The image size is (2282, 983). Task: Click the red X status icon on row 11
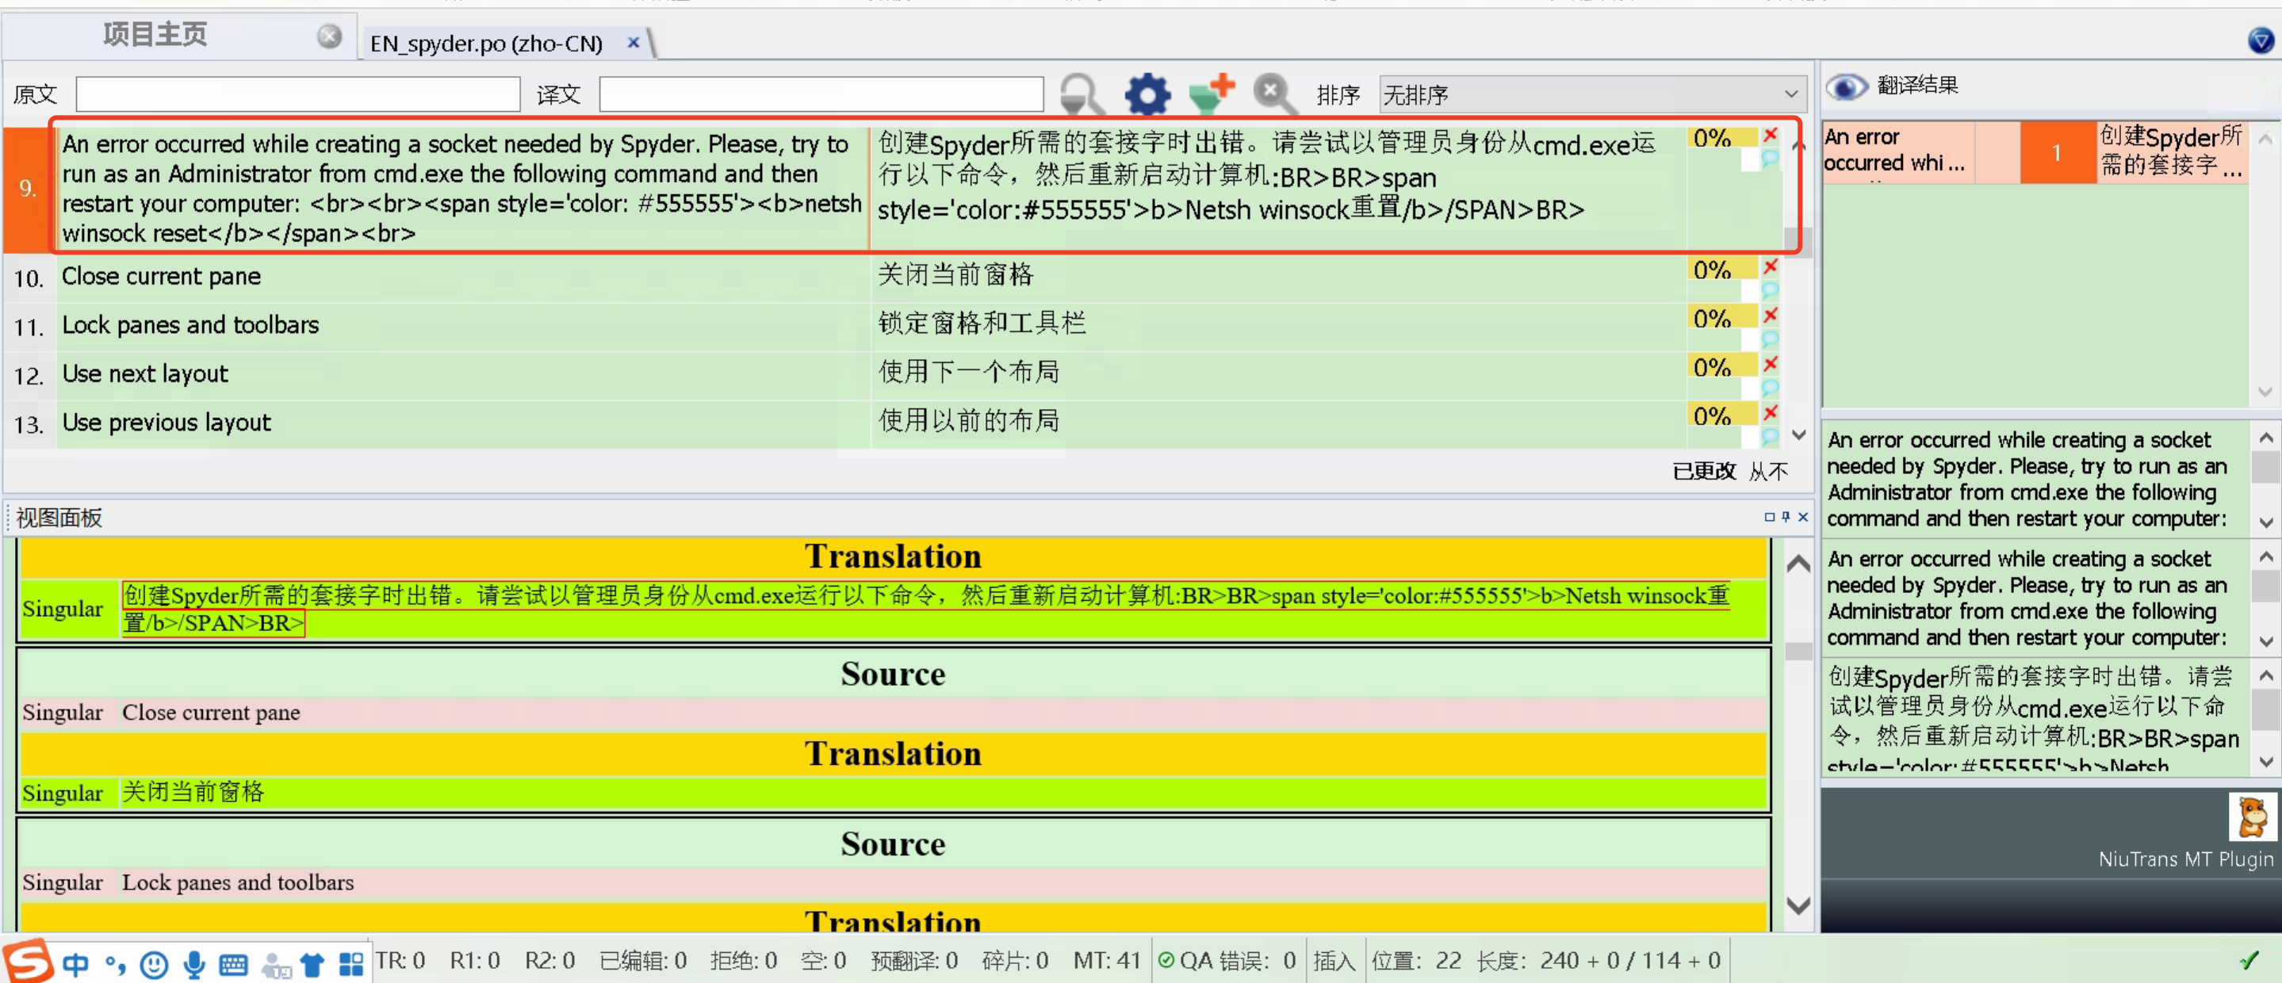(1770, 316)
